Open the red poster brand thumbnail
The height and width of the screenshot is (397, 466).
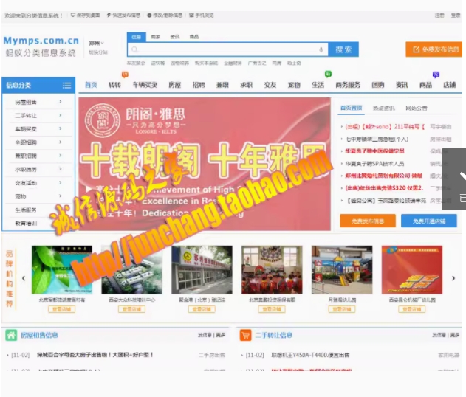[412, 269]
